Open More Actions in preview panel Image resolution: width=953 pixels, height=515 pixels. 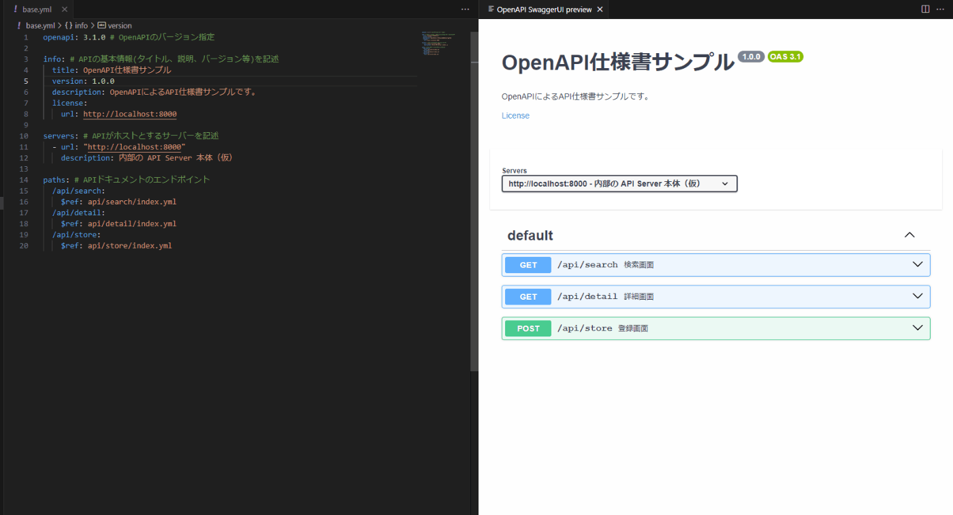coord(940,10)
